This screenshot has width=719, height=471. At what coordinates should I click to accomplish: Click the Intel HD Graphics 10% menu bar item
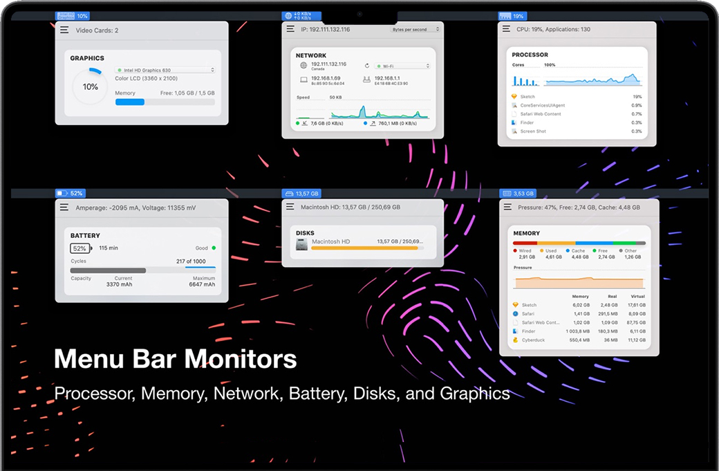tap(73, 16)
